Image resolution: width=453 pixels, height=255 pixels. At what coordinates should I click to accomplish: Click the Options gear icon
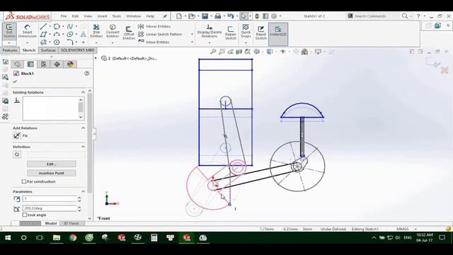(274, 16)
